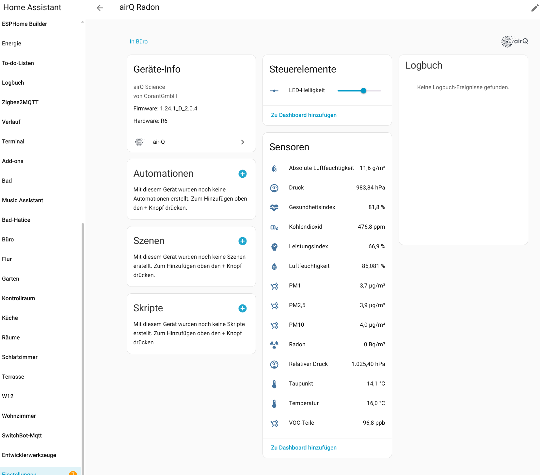Click the airQ brand logo

(x=515, y=41)
